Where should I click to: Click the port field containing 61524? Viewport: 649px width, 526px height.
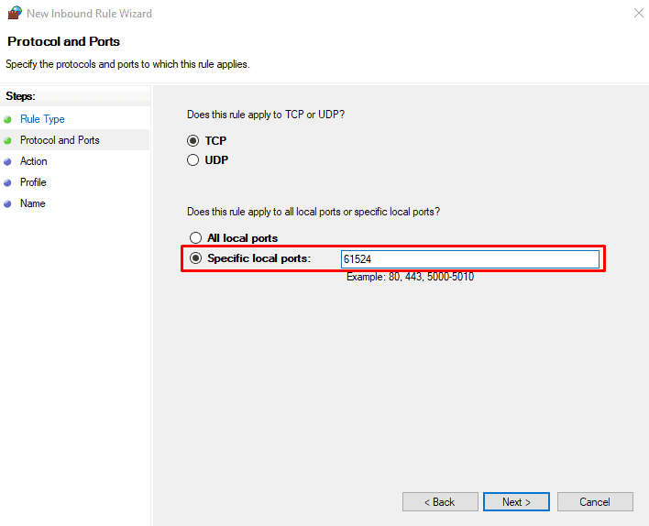click(x=469, y=259)
